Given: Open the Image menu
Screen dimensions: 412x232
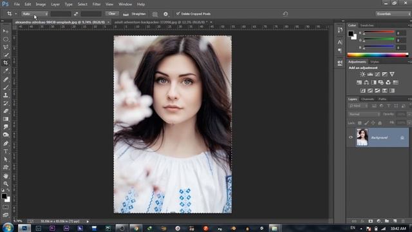Looking at the screenshot, I should click(x=41, y=5).
